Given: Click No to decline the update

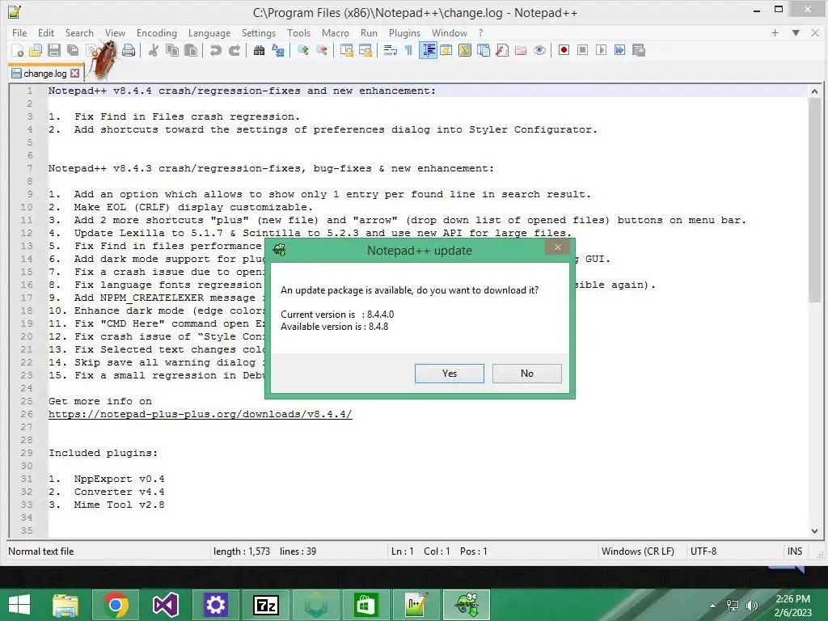Looking at the screenshot, I should 527,374.
